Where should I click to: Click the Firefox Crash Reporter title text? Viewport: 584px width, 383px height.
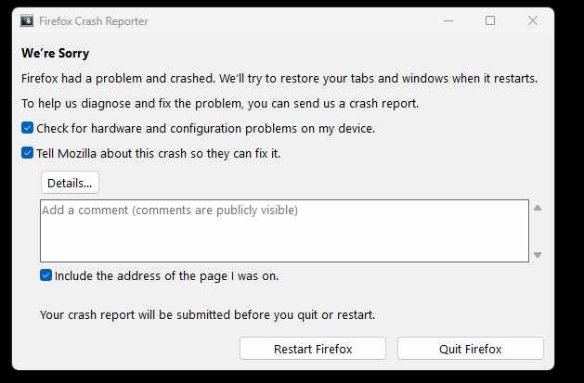pyautogui.click(x=96, y=20)
